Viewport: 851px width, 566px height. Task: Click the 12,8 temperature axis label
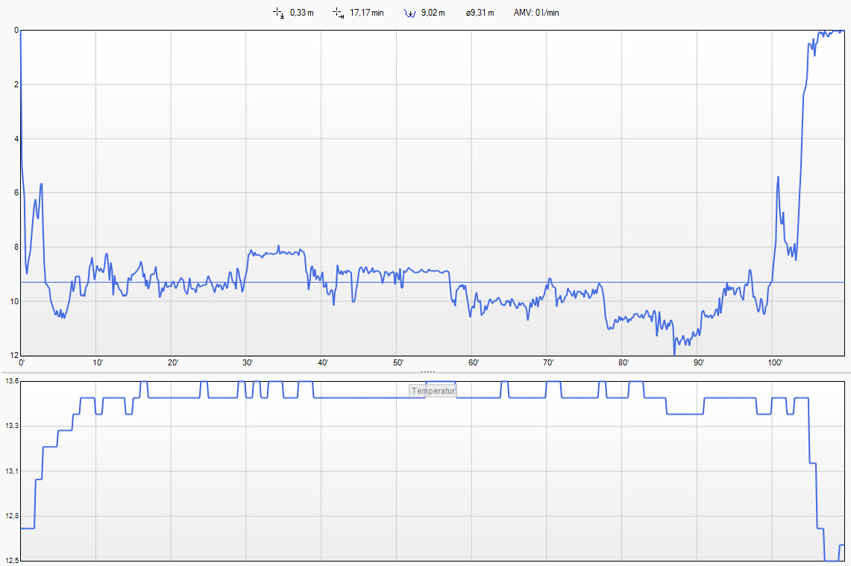(x=11, y=516)
